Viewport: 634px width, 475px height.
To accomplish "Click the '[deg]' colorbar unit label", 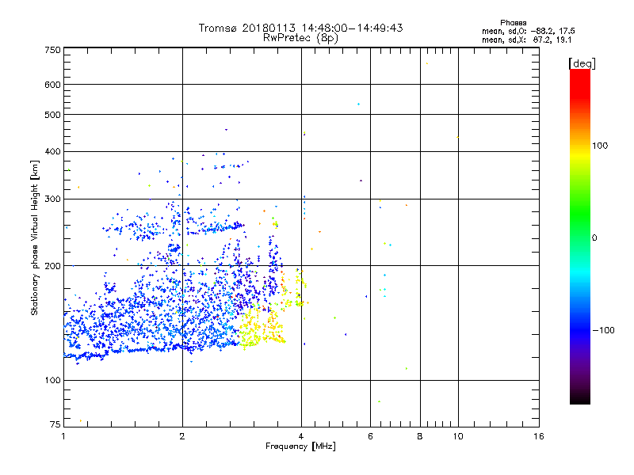I will coord(582,63).
